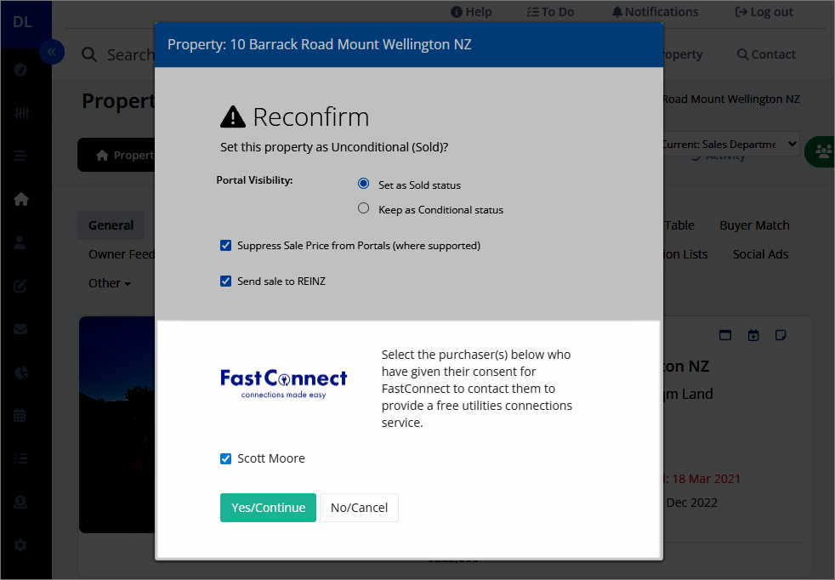Click Yes/Continue button

tap(268, 508)
